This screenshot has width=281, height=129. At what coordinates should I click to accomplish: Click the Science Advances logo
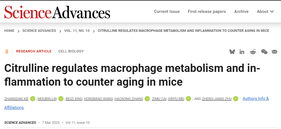point(57,12)
